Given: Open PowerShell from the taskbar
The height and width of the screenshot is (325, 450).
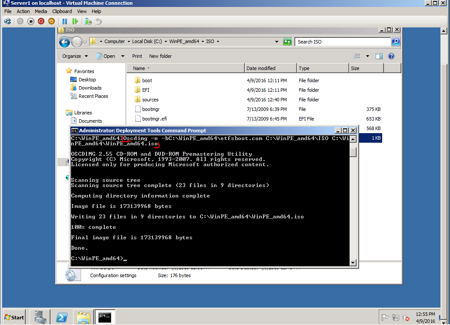Looking at the screenshot, I should click(x=62, y=317).
